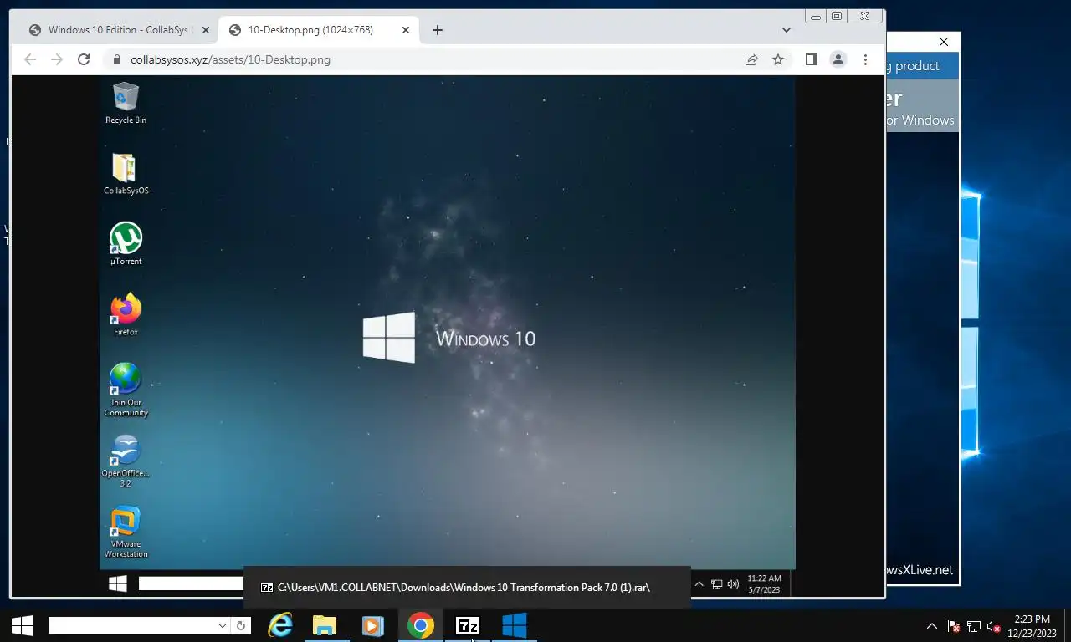Click the Recycle Bin icon in the image

(x=126, y=104)
